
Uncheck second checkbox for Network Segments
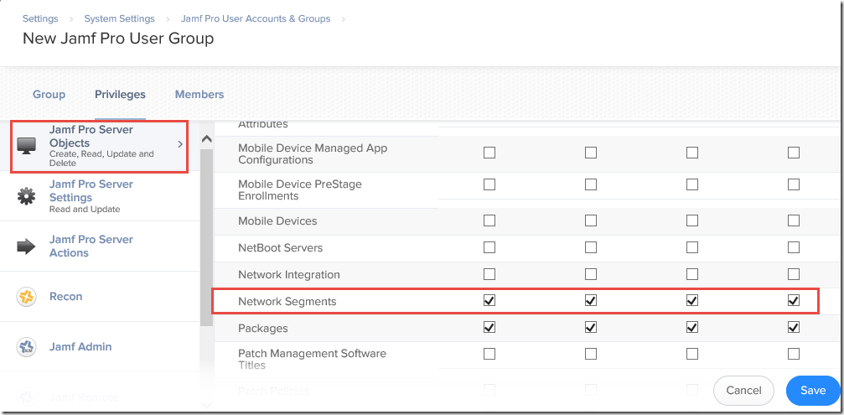pos(591,300)
